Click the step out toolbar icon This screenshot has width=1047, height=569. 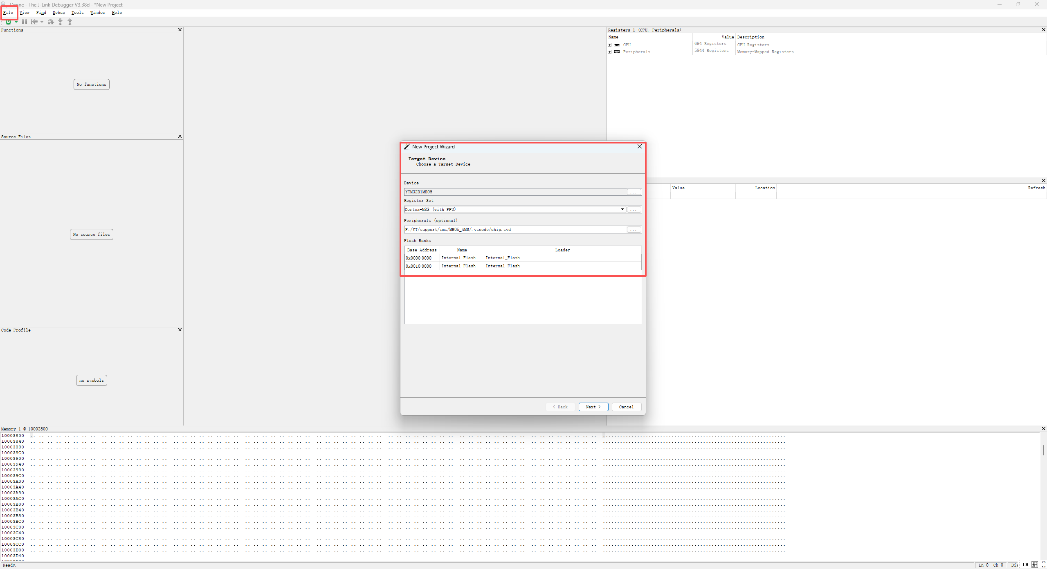coord(70,22)
